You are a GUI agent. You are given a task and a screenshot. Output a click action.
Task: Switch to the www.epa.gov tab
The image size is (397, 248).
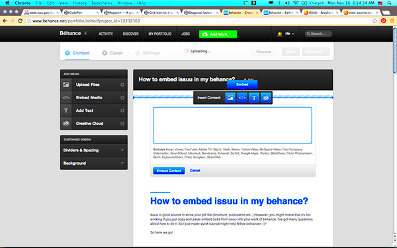[x=42, y=13]
